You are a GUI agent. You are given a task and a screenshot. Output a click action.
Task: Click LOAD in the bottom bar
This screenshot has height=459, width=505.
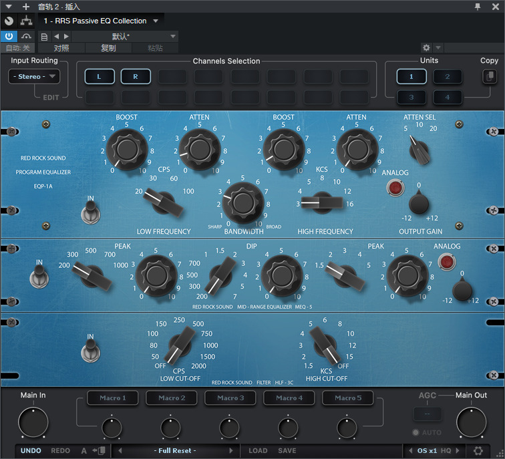258,450
